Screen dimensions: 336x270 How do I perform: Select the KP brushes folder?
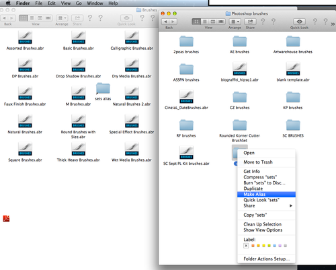click(293, 97)
